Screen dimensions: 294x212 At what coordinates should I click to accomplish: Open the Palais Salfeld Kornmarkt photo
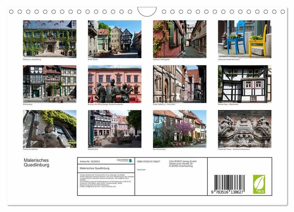tap(180, 84)
